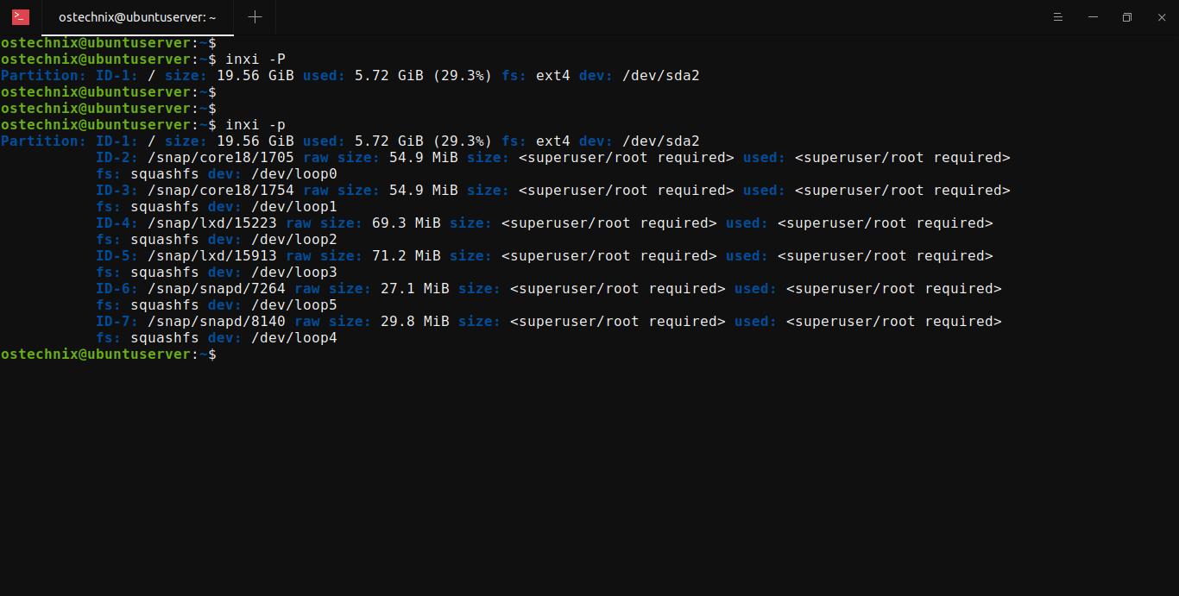Click the "ID-4:" partition label
The image size is (1179, 596).
pos(117,223)
